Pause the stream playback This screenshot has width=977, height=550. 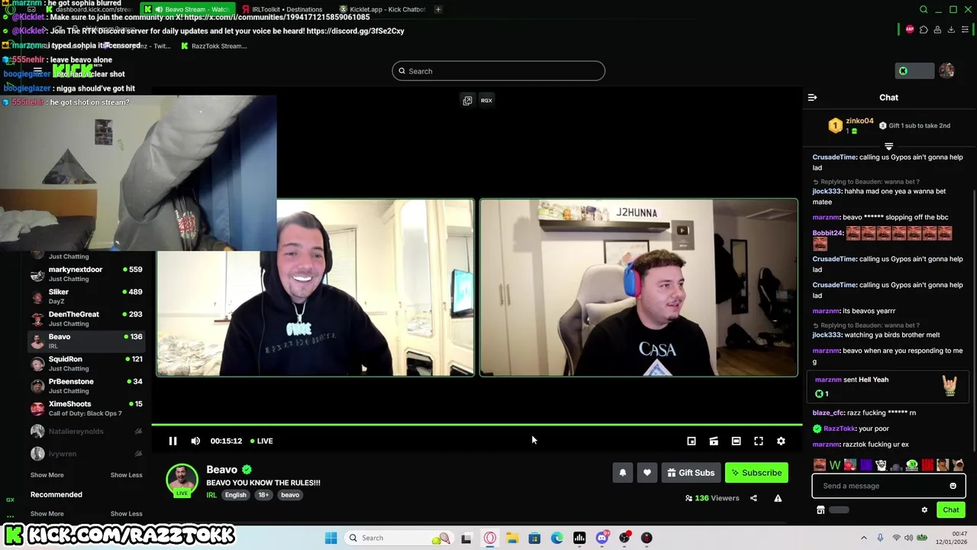tap(173, 441)
